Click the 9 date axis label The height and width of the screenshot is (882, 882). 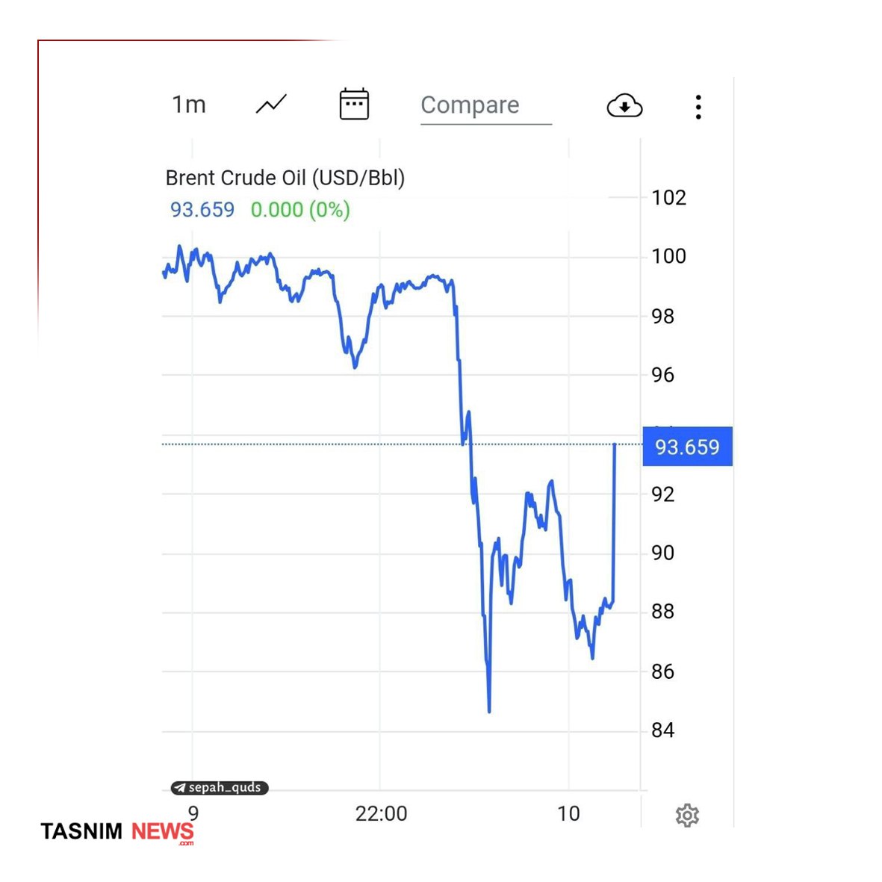tap(193, 812)
